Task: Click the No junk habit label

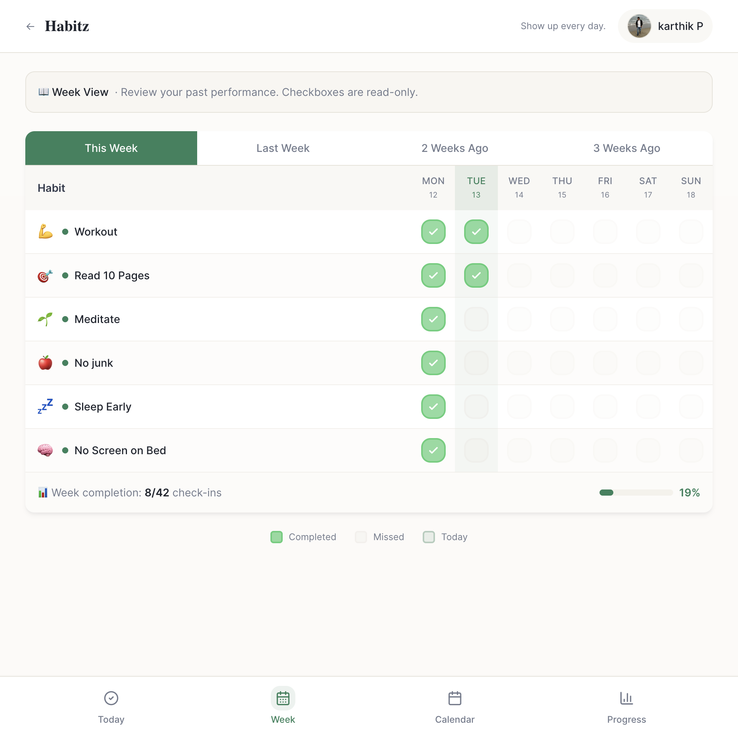Action: 93,363
